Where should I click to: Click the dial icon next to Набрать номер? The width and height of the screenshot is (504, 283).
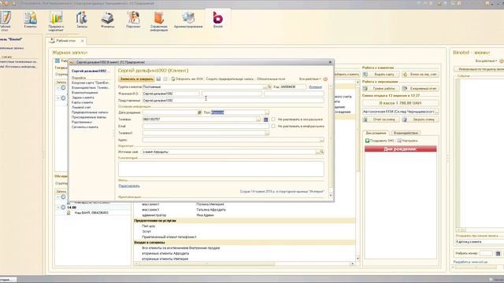coord(498,253)
